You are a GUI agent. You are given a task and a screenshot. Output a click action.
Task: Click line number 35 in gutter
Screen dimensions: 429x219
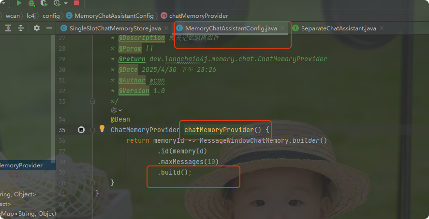[62, 130]
